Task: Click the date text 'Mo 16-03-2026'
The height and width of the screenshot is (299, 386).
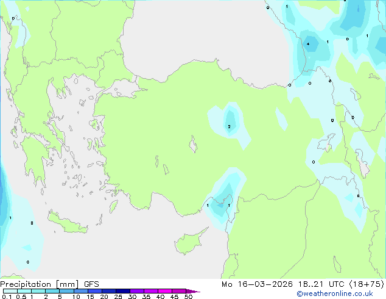Action: pos(257,284)
